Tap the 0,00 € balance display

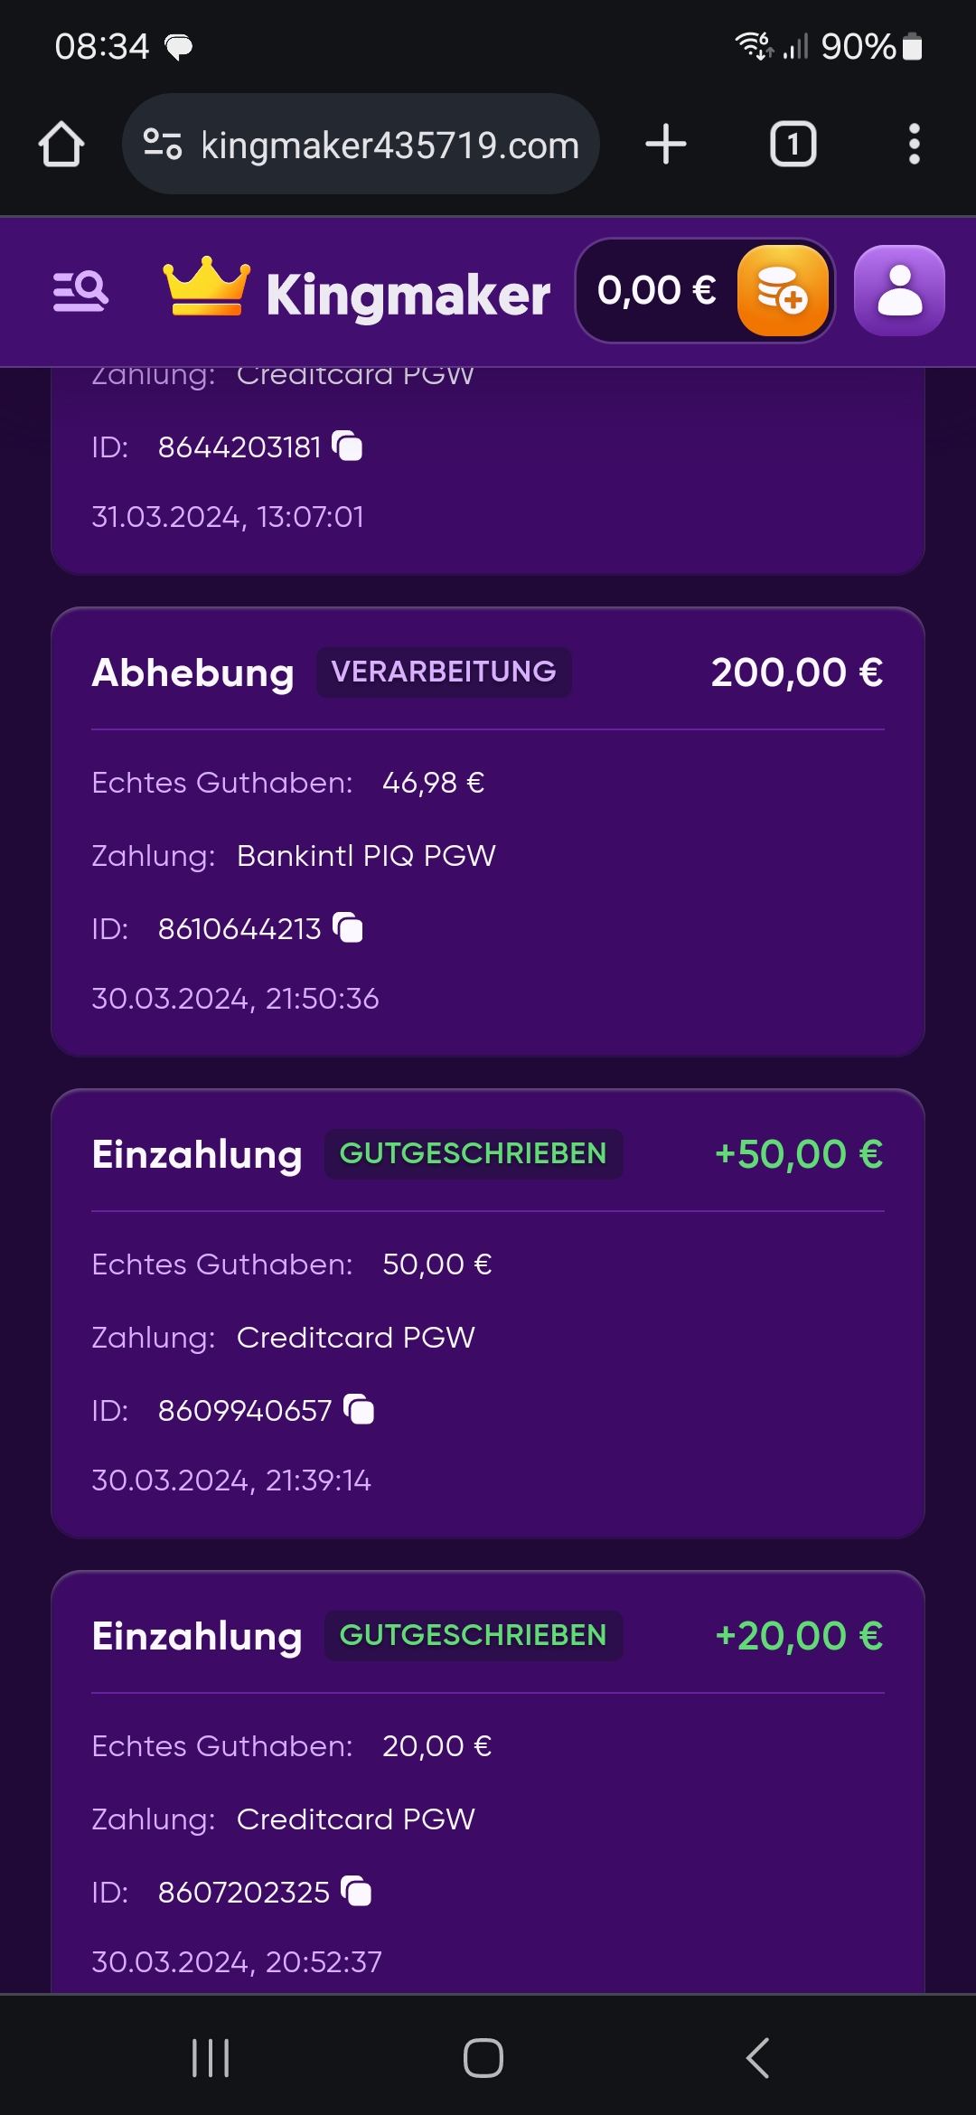pos(656,291)
